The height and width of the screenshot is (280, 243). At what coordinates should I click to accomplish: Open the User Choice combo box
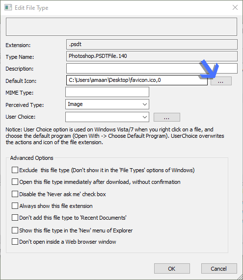[107, 117]
